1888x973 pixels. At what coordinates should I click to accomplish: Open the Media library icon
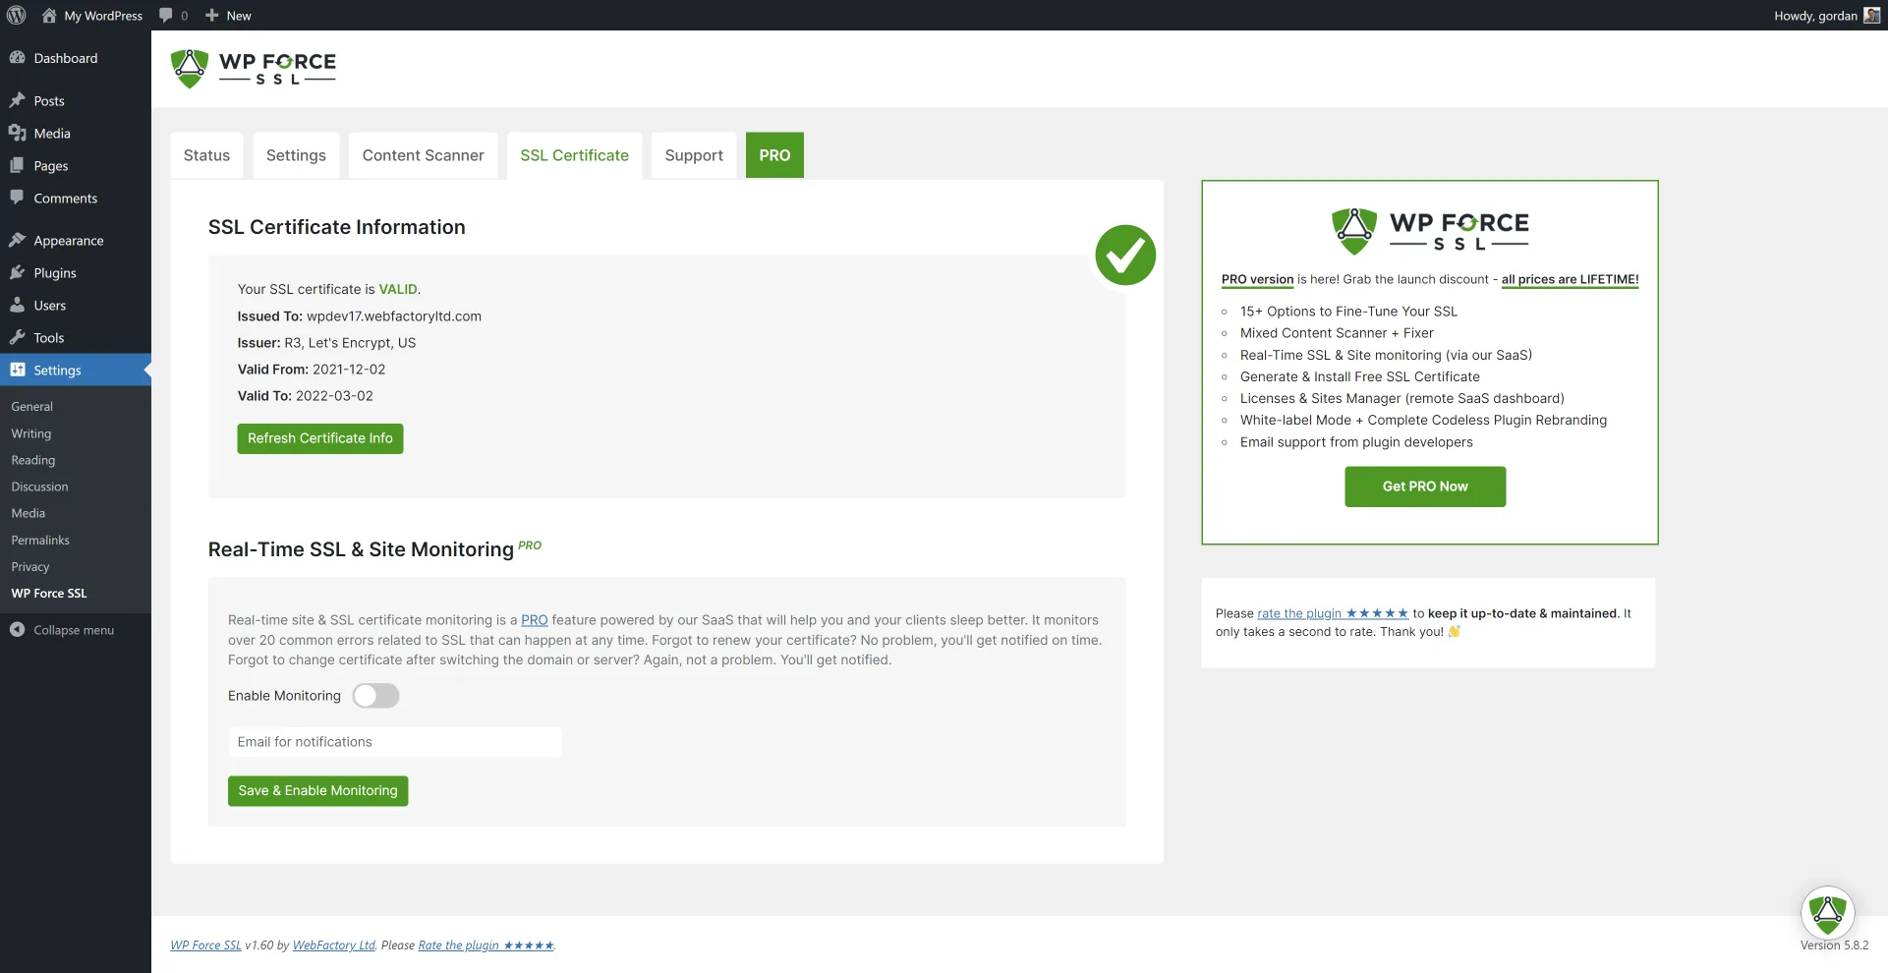pos(18,133)
